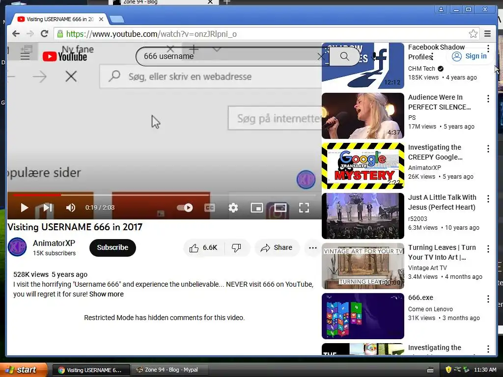503x377 pixels.
Task: Share this video
Action: [x=277, y=248]
